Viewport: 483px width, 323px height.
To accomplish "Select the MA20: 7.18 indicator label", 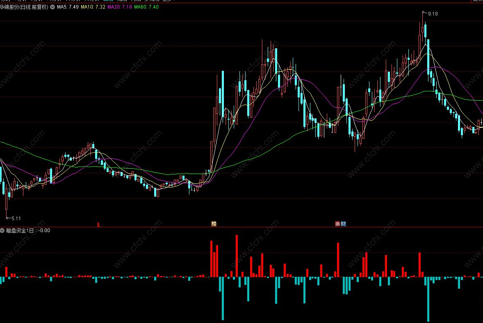I will click(x=119, y=7).
